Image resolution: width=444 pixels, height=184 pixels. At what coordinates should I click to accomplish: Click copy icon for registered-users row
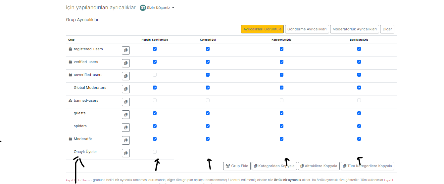[125, 50]
